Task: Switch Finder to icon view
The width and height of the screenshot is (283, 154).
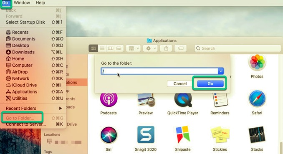Action: pyautogui.click(x=93, y=48)
